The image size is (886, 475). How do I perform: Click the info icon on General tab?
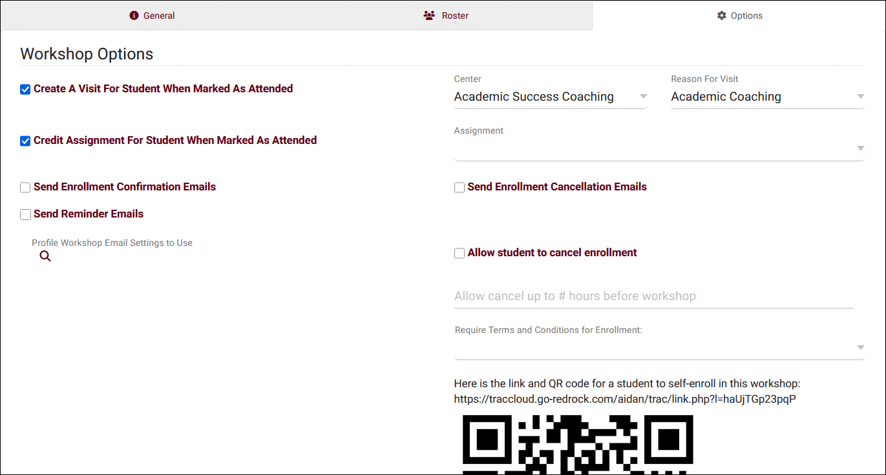click(134, 15)
